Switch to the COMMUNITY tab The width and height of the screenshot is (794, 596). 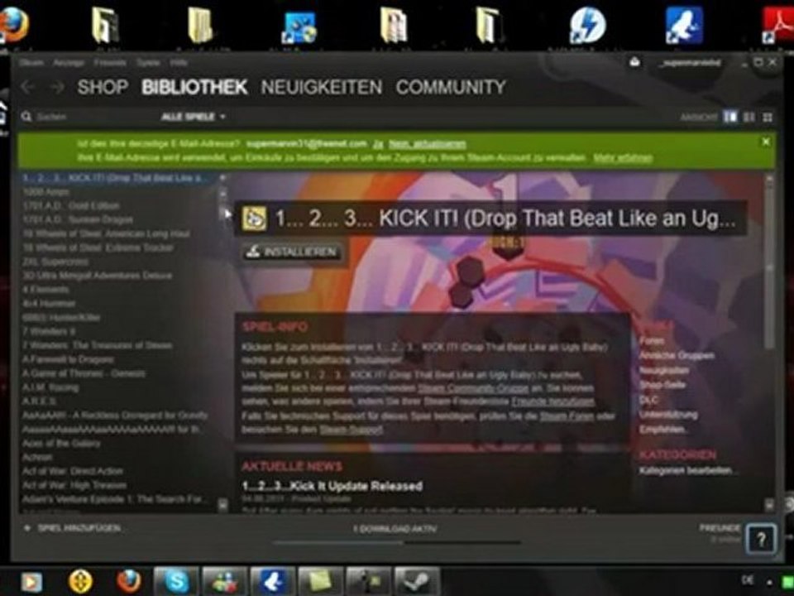click(451, 87)
